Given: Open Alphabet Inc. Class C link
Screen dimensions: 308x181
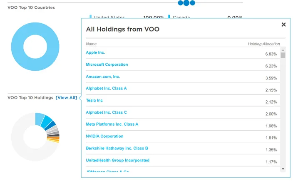Looking at the screenshot, I should point(106,112).
